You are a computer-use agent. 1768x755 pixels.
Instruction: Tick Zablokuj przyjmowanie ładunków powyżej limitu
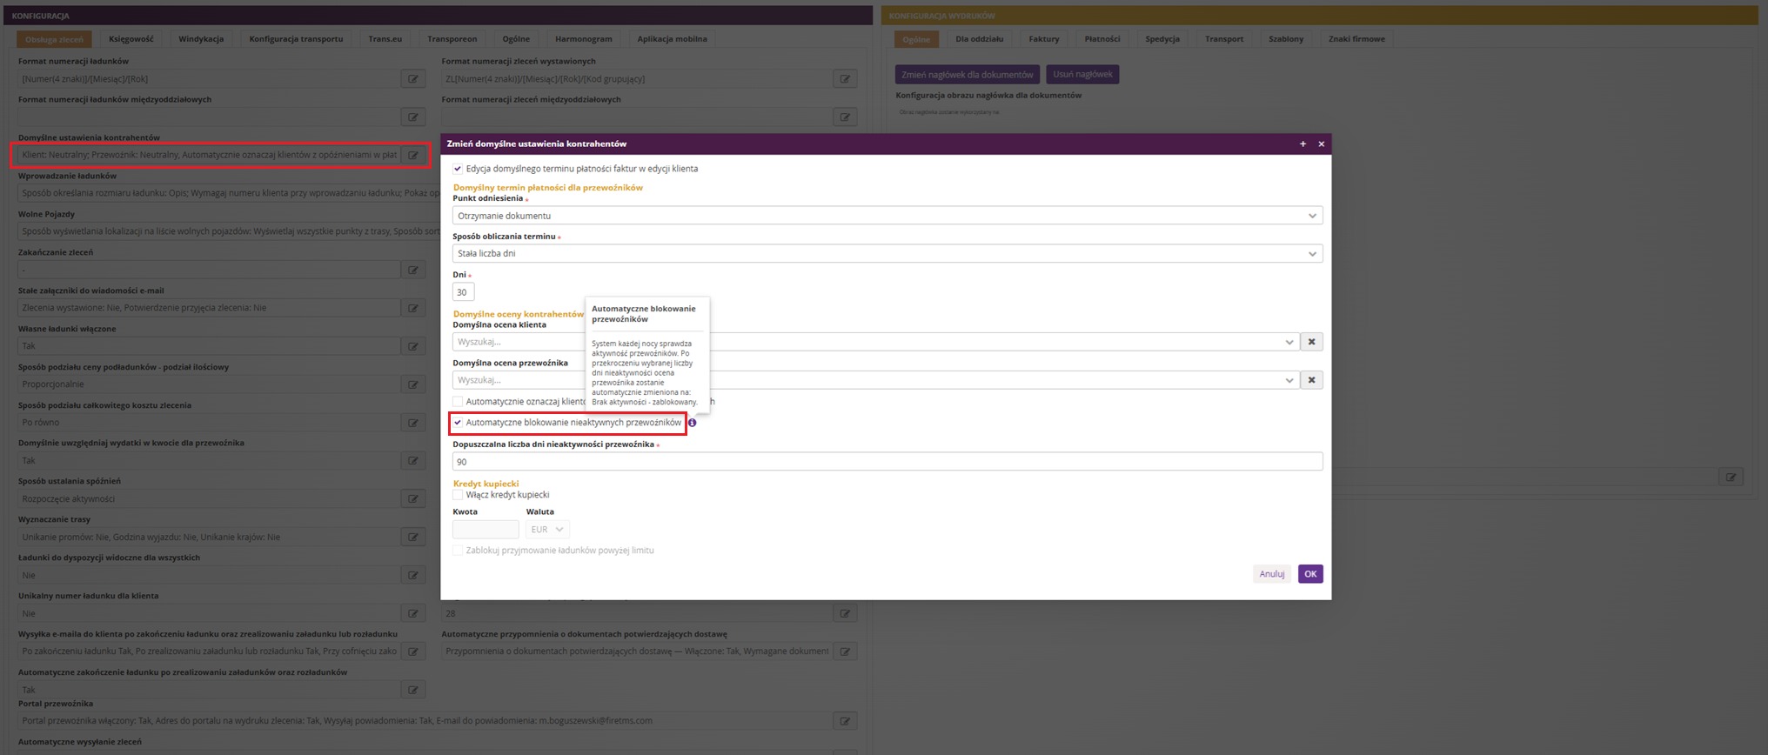coord(458,551)
